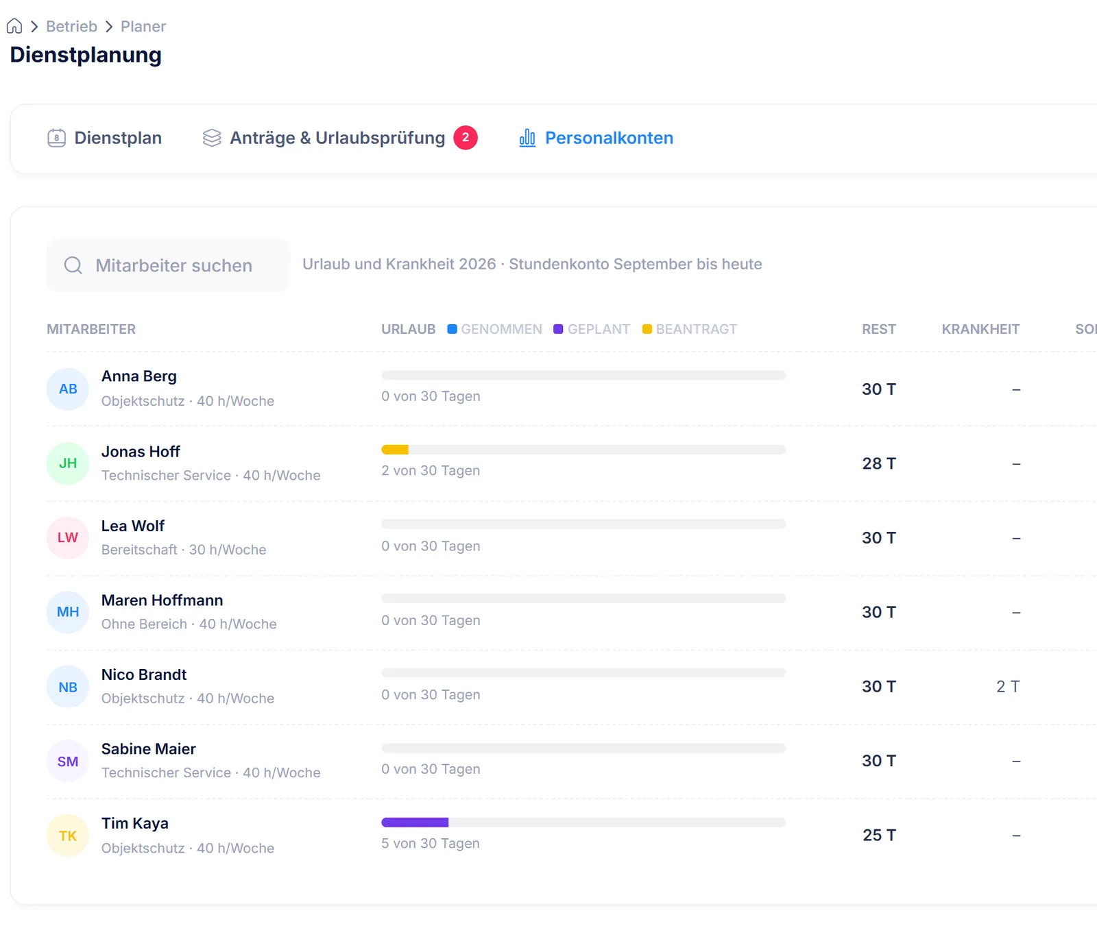Select the name Nico Brandt
Image resolution: width=1097 pixels, height=926 pixels.
tap(144, 674)
